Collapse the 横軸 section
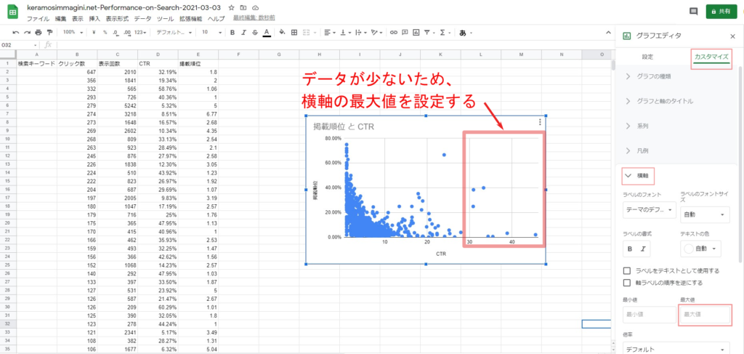Viewport: 744px width, 354px height. [x=638, y=176]
